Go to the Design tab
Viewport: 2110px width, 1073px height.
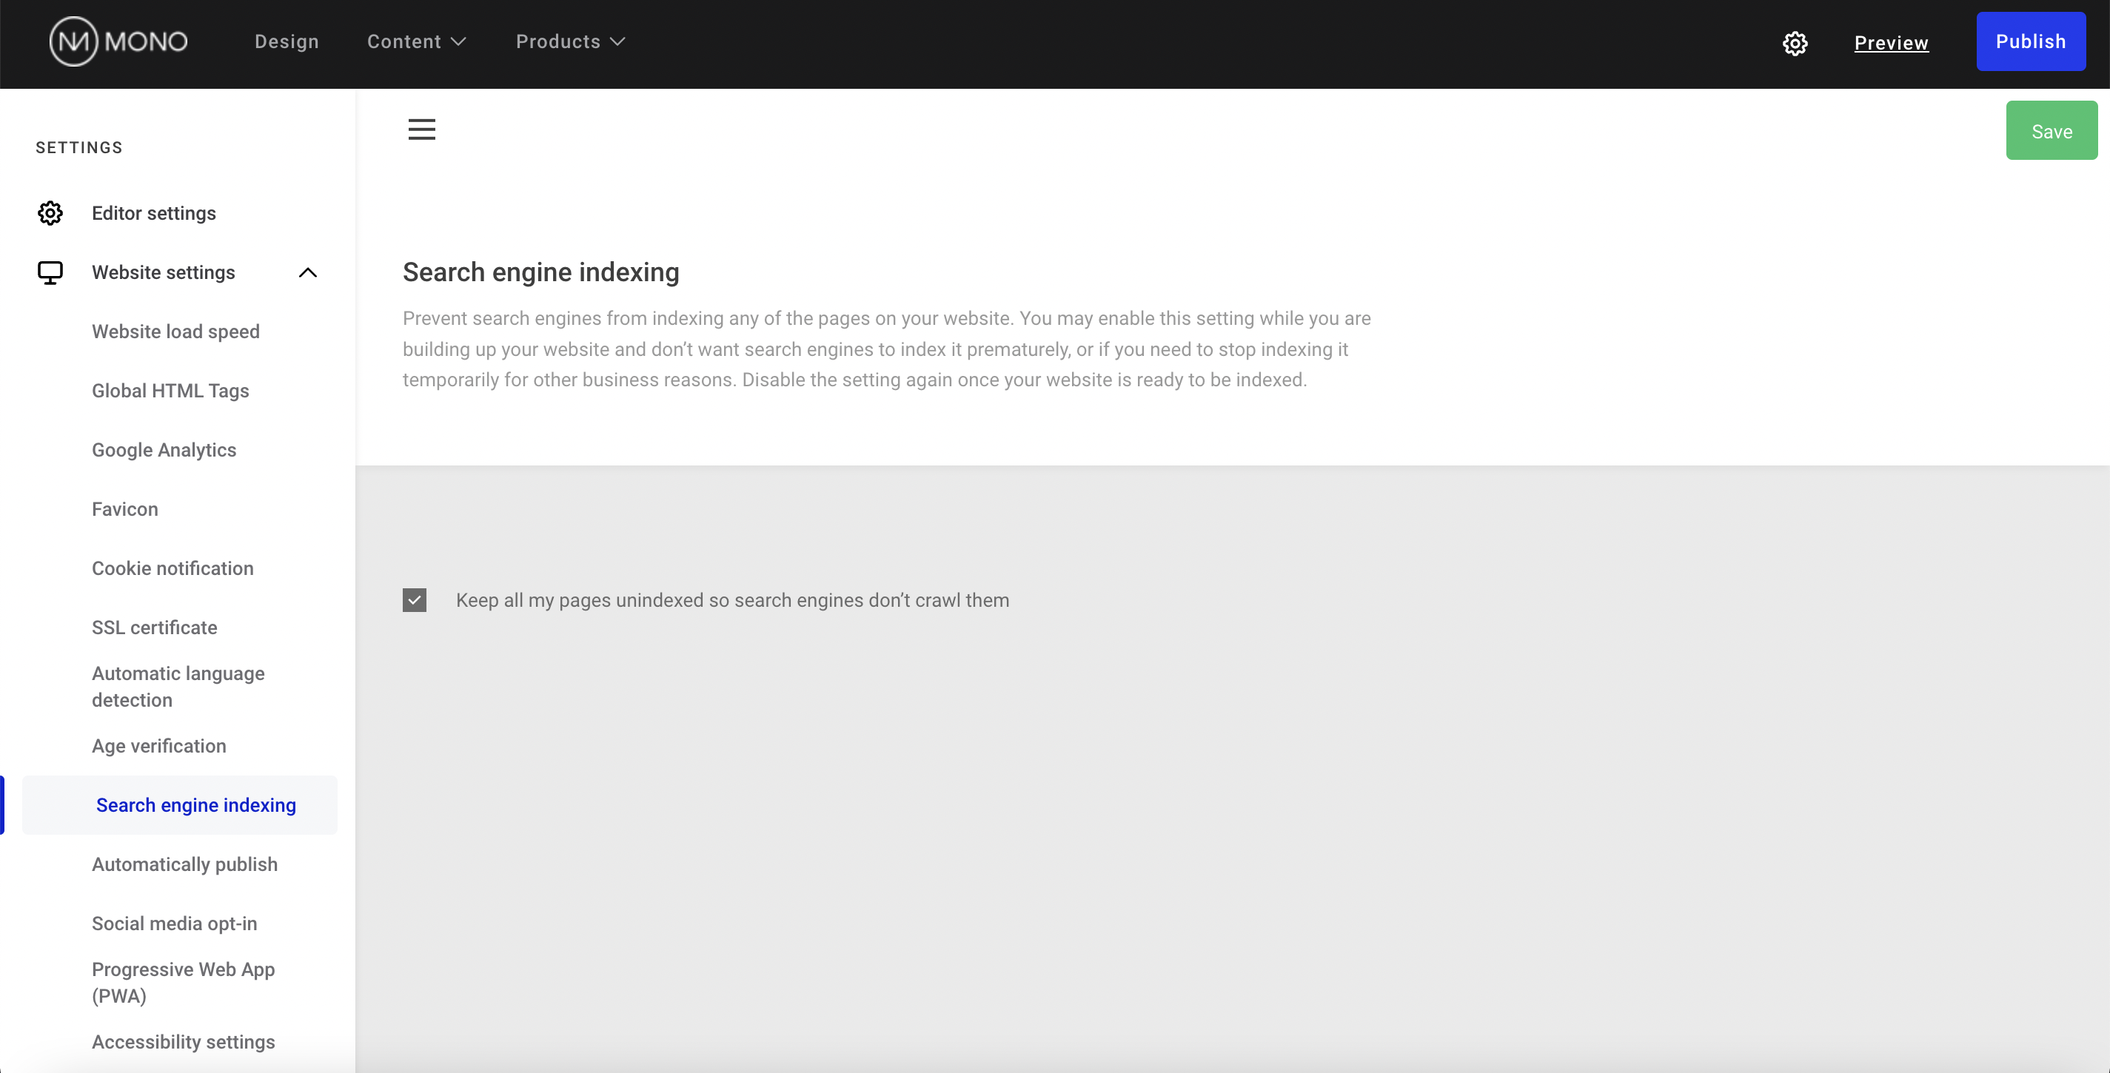[x=287, y=41]
